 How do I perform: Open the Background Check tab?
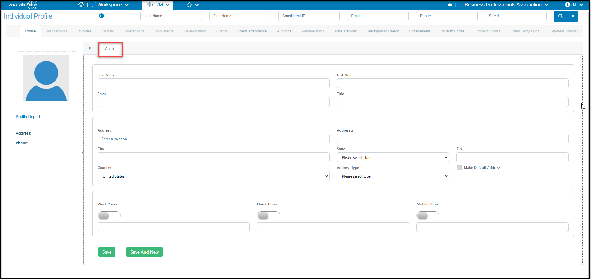(x=383, y=31)
